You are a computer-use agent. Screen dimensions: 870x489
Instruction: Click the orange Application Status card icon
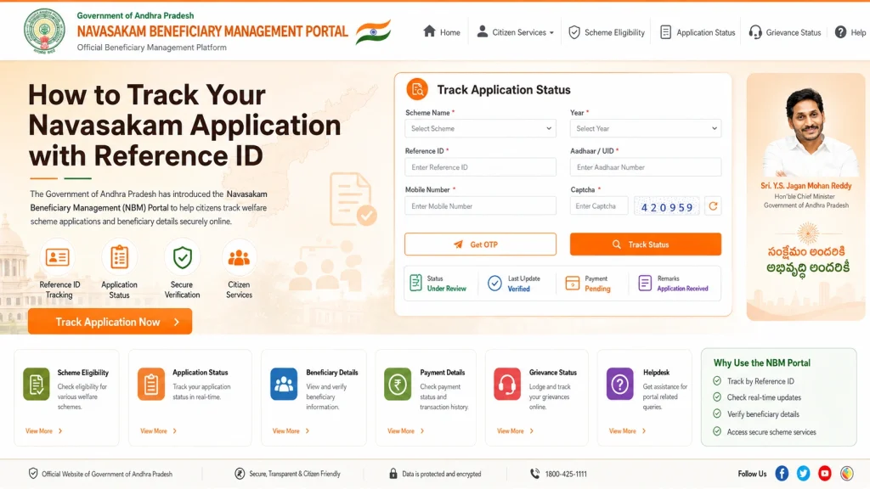(x=151, y=384)
